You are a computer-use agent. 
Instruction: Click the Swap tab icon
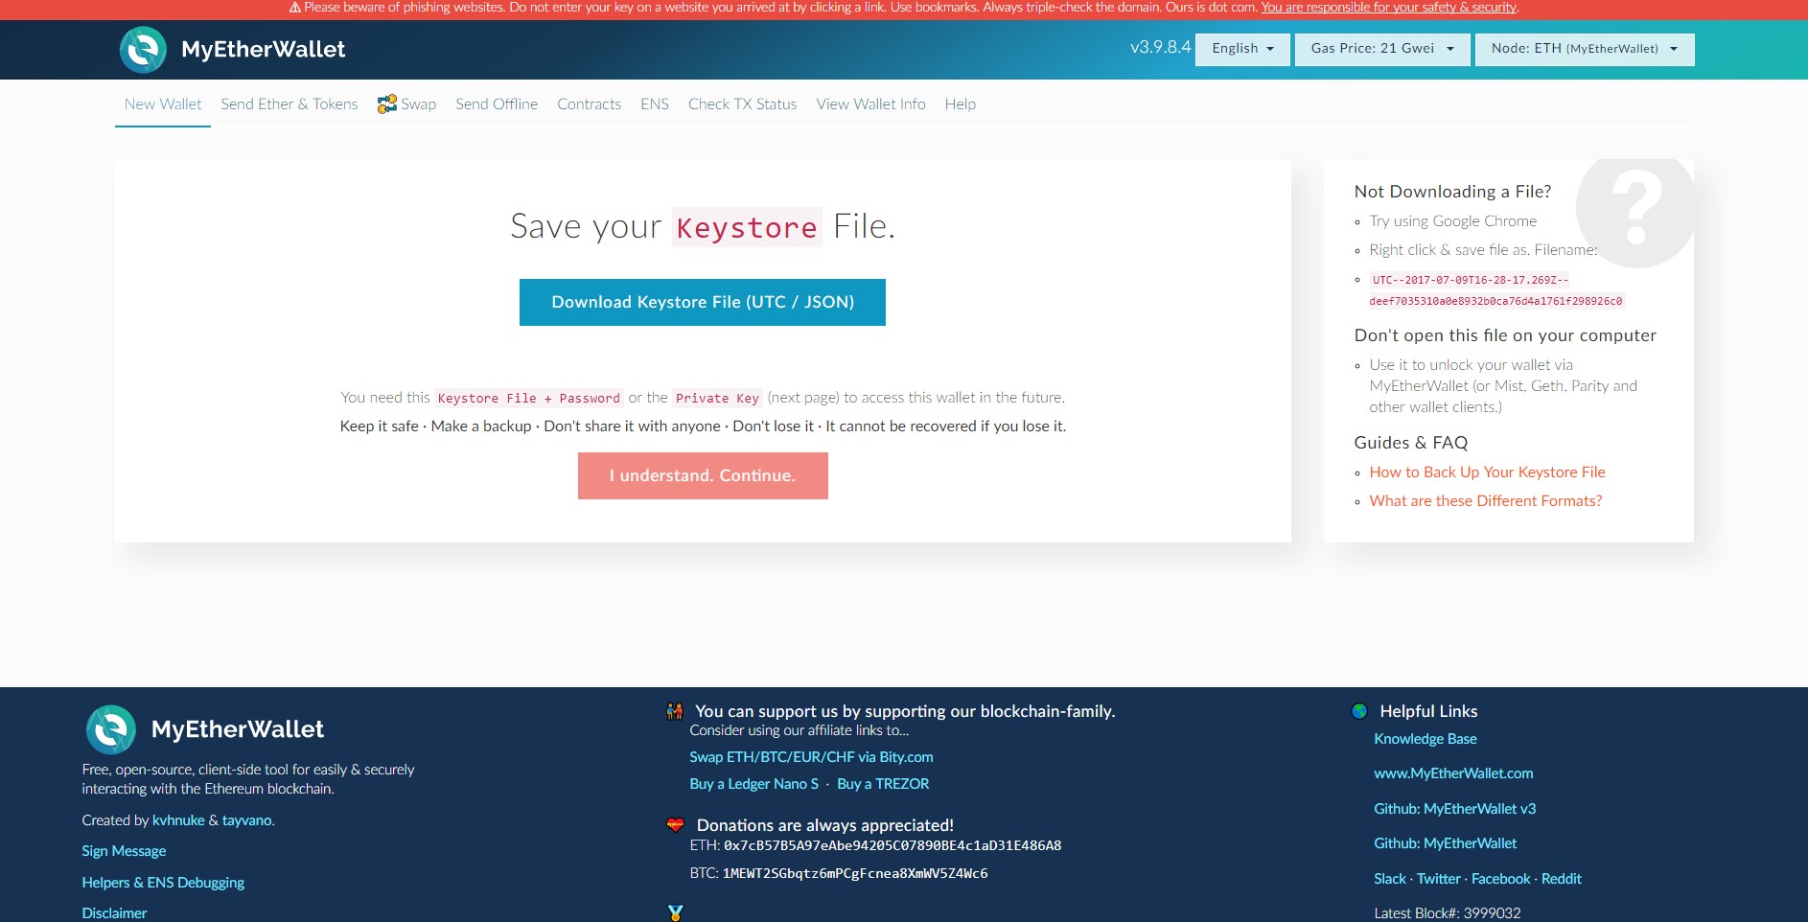(387, 104)
